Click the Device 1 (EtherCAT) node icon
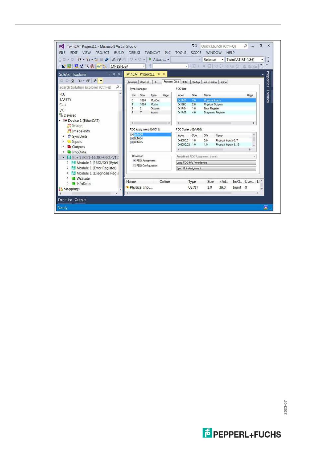 [x=65, y=120]
